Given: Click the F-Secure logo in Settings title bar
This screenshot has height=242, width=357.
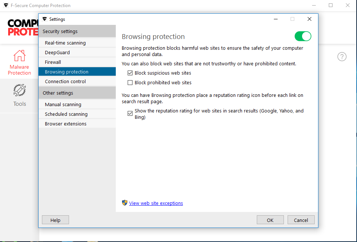Looking at the screenshot, I should [45, 19].
